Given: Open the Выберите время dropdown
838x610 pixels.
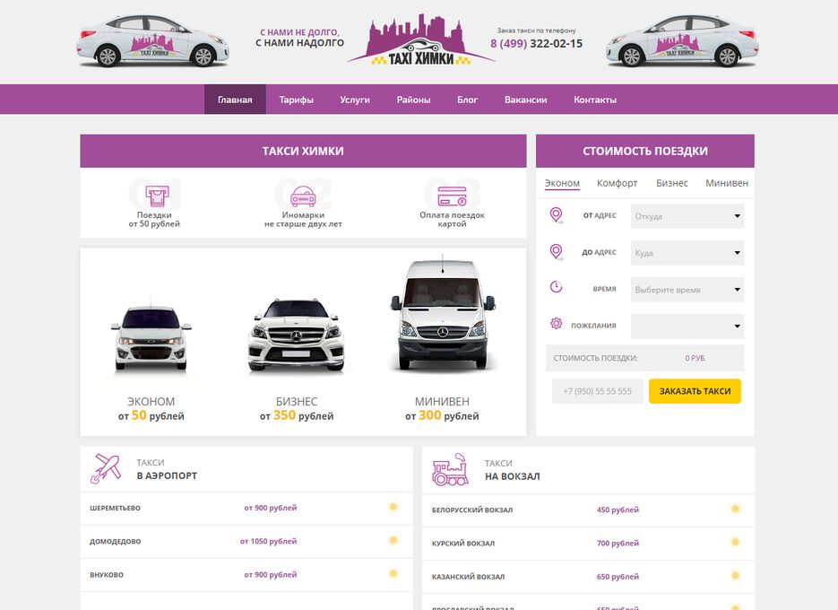Looking at the screenshot, I should click(x=687, y=290).
